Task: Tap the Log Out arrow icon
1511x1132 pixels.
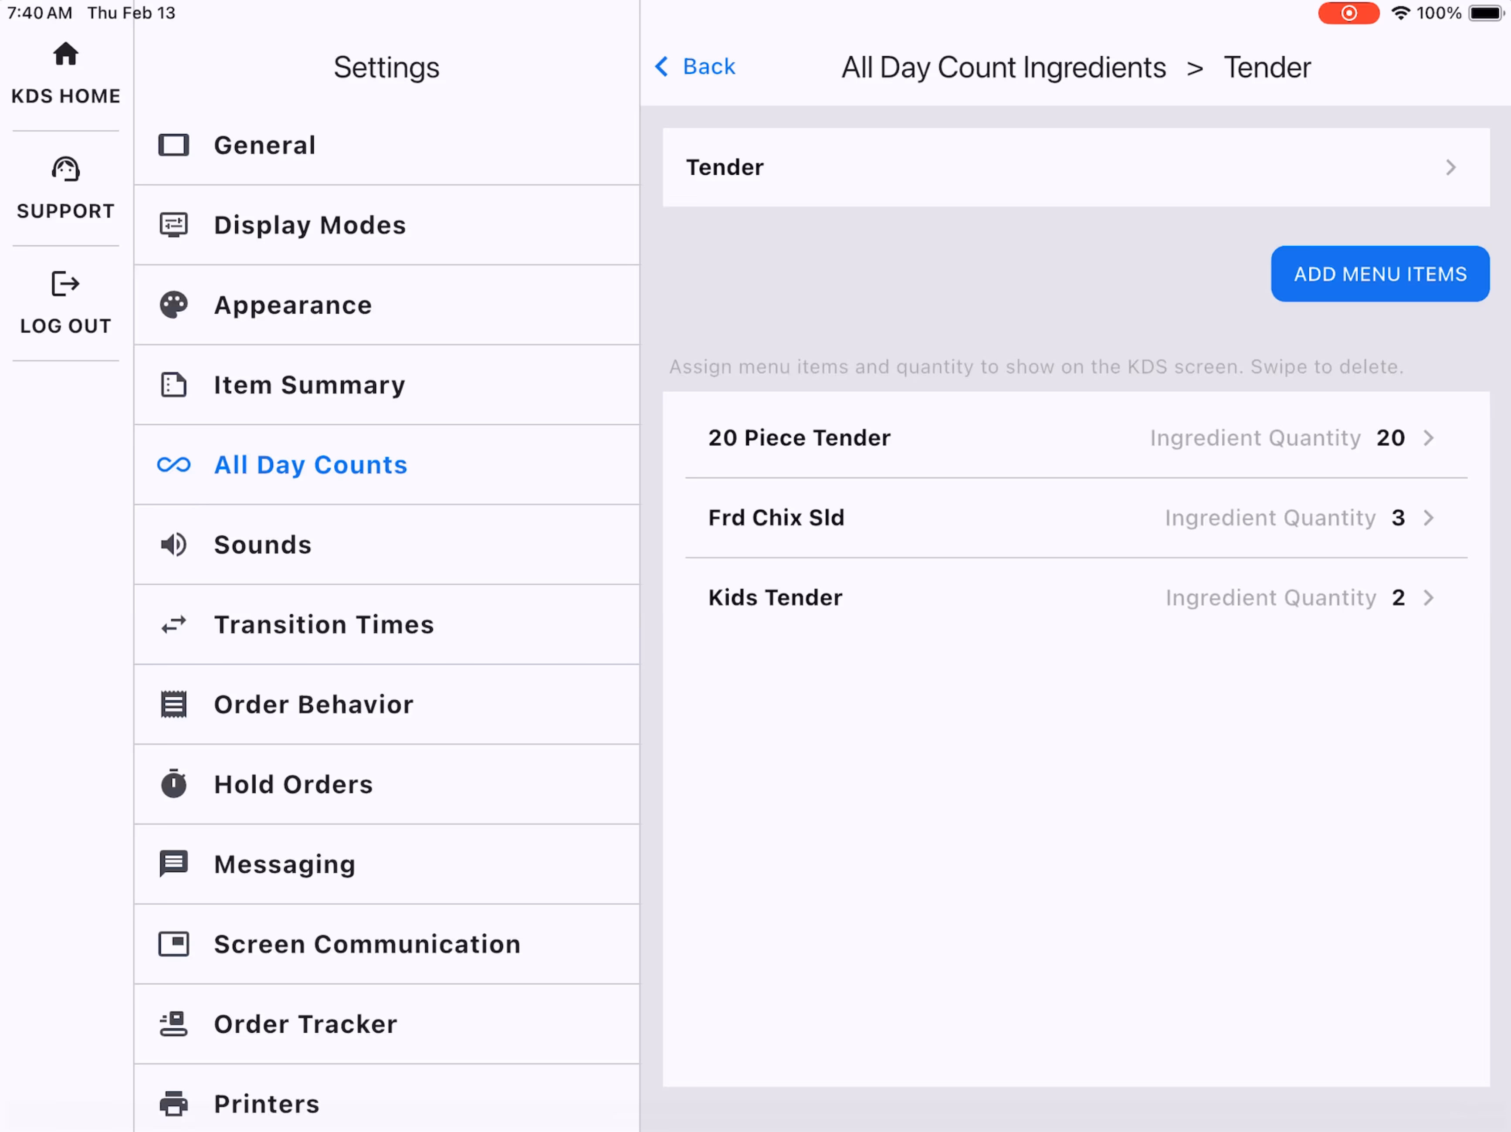Action: (66, 284)
